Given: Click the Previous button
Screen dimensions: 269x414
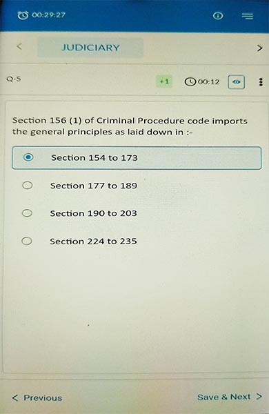Looking at the screenshot, I should pos(37,397).
